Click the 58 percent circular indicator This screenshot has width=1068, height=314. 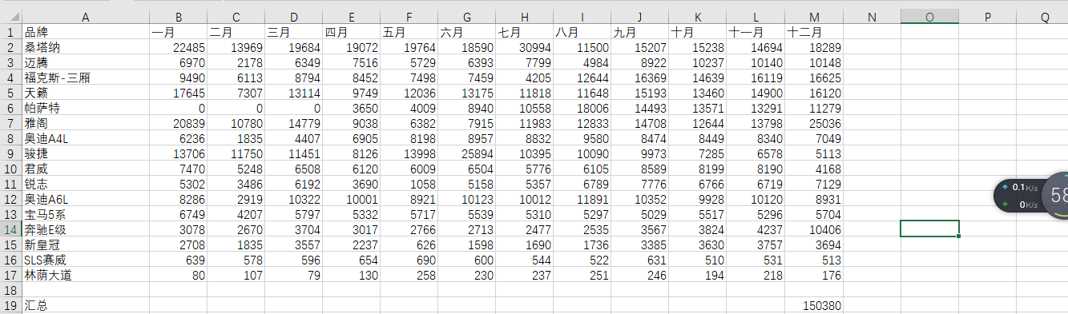point(1056,195)
